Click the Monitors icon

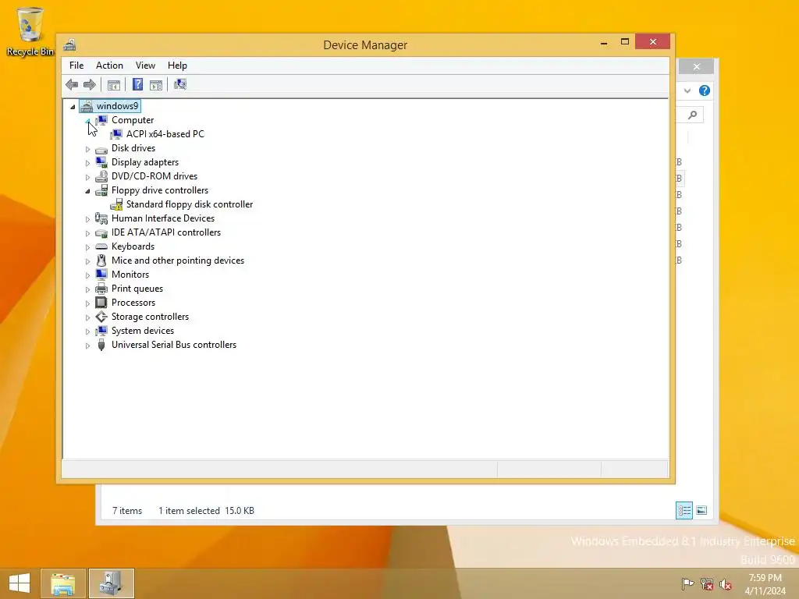(x=101, y=275)
